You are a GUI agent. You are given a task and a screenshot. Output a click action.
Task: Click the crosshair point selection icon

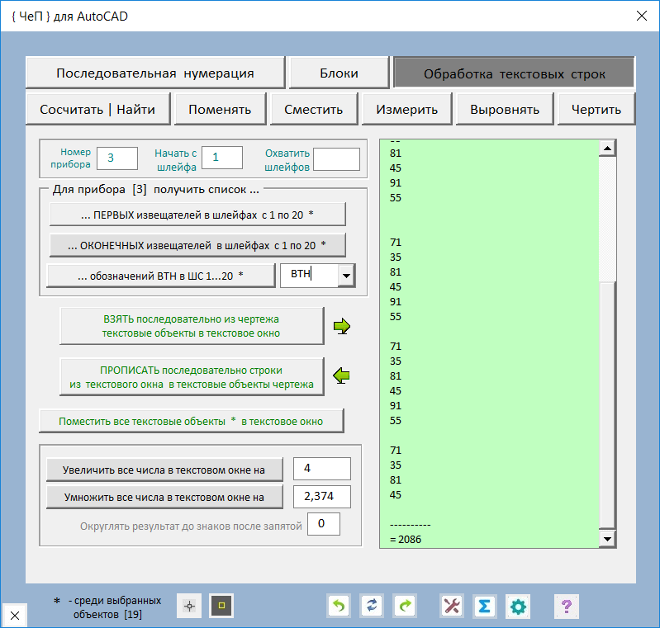[189, 607]
